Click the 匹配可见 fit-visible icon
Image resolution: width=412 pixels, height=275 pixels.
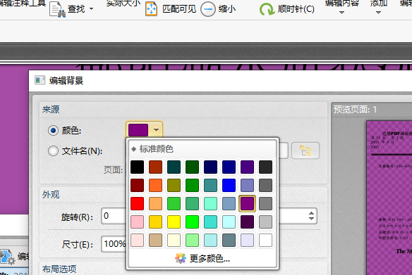pyautogui.click(x=152, y=9)
